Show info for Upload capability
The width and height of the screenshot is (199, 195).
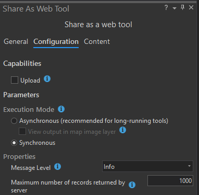pyautogui.click(x=47, y=79)
